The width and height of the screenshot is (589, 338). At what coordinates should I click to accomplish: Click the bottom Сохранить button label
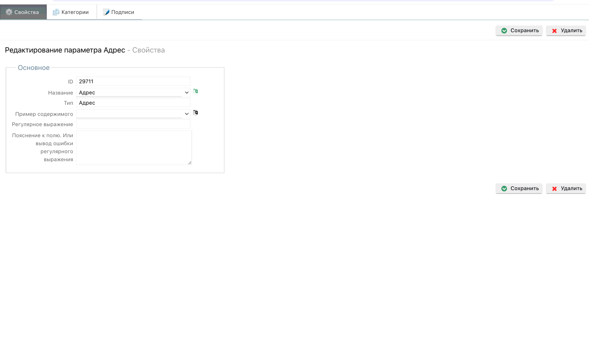point(524,188)
